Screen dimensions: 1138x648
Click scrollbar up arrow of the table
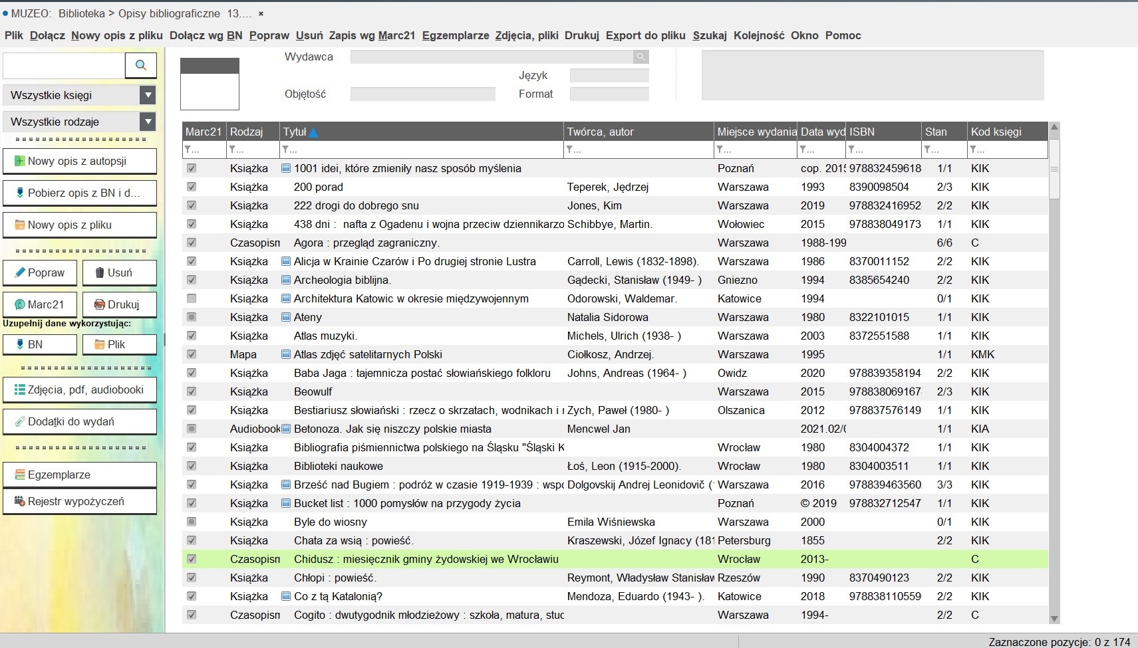(1054, 127)
